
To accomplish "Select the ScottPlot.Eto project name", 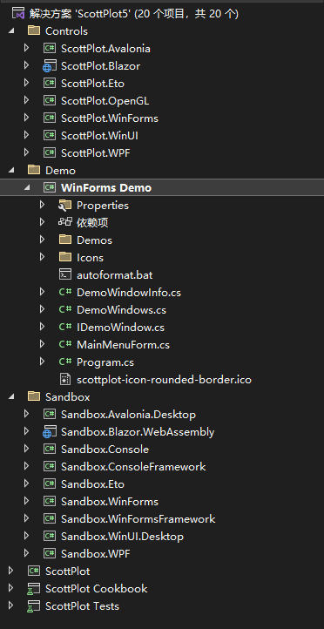I will [x=92, y=84].
